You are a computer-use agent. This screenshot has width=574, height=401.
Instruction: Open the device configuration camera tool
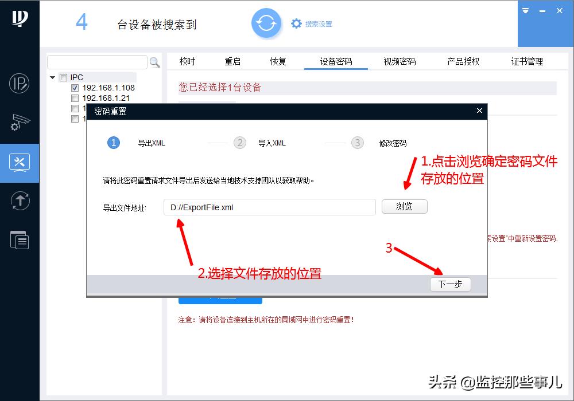[20, 122]
